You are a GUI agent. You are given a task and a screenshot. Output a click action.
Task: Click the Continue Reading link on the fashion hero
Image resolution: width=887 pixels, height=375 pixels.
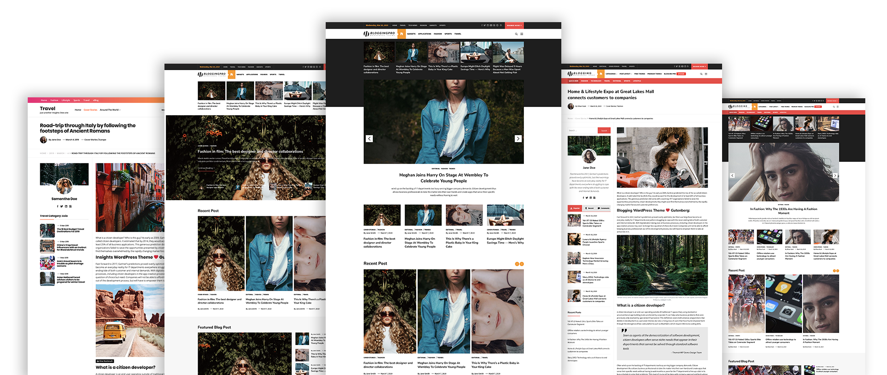pos(206,168)
